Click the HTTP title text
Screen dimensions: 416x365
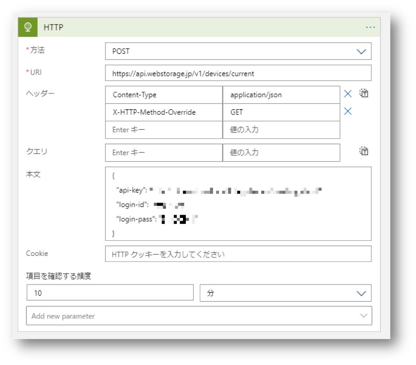[53, 27]
